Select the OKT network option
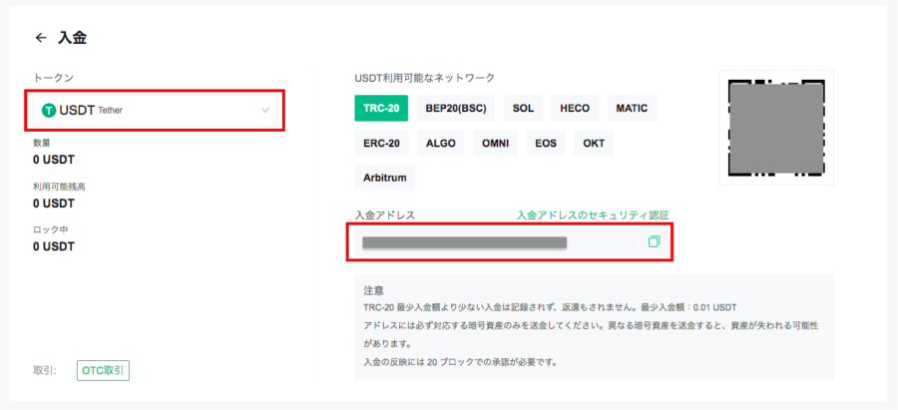898x410 pixels. pyautogui.click(x=594, y=144)
